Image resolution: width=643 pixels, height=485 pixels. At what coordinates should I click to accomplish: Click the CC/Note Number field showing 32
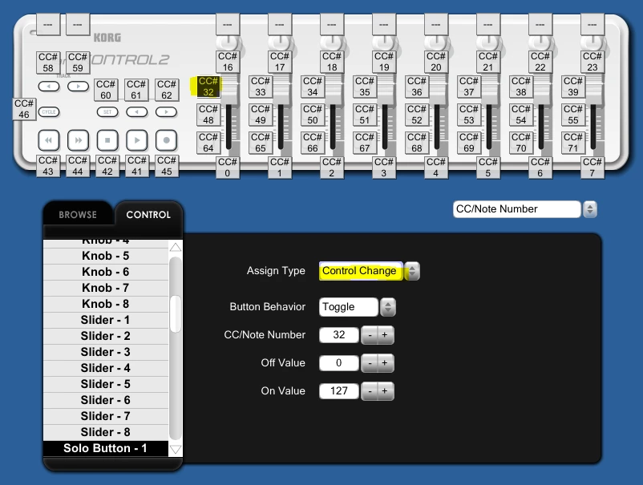339,335
